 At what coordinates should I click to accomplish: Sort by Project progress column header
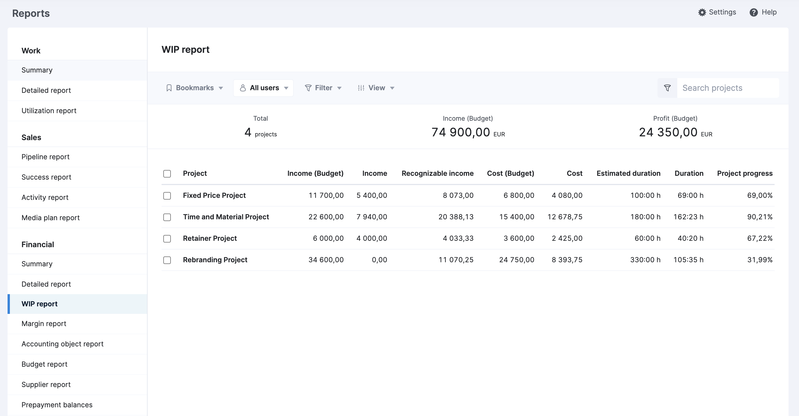click(x=745, y=173)
